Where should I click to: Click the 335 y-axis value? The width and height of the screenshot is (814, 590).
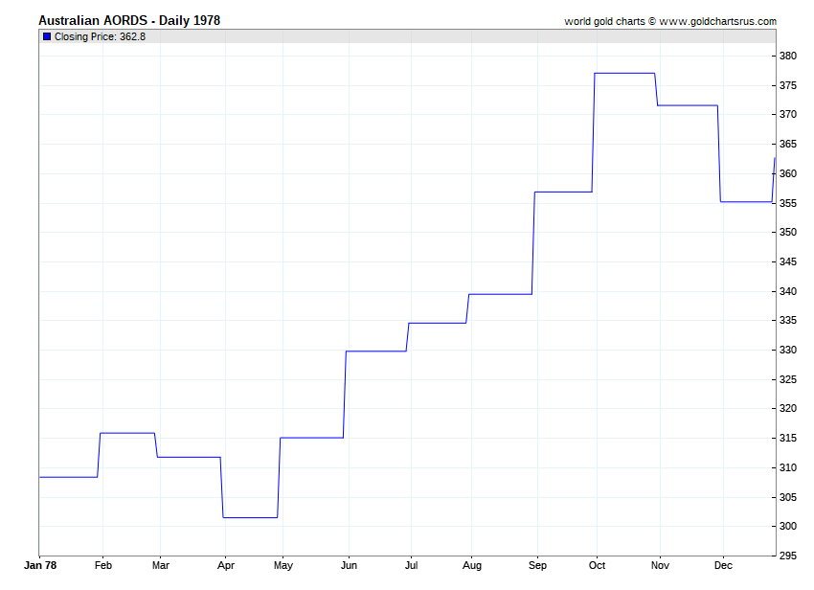click(788, 321)
